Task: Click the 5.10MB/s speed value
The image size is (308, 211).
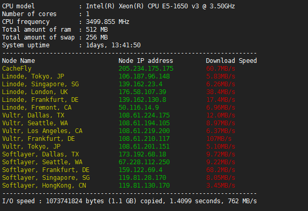Action: click(x=221, y=147)
